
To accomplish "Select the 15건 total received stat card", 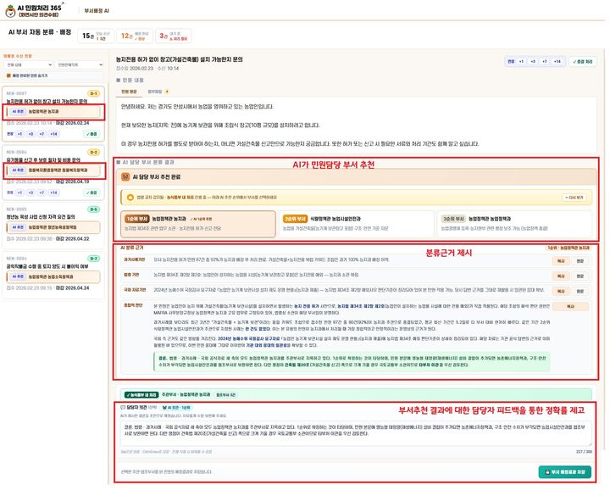I will click(x=96, y=36).
